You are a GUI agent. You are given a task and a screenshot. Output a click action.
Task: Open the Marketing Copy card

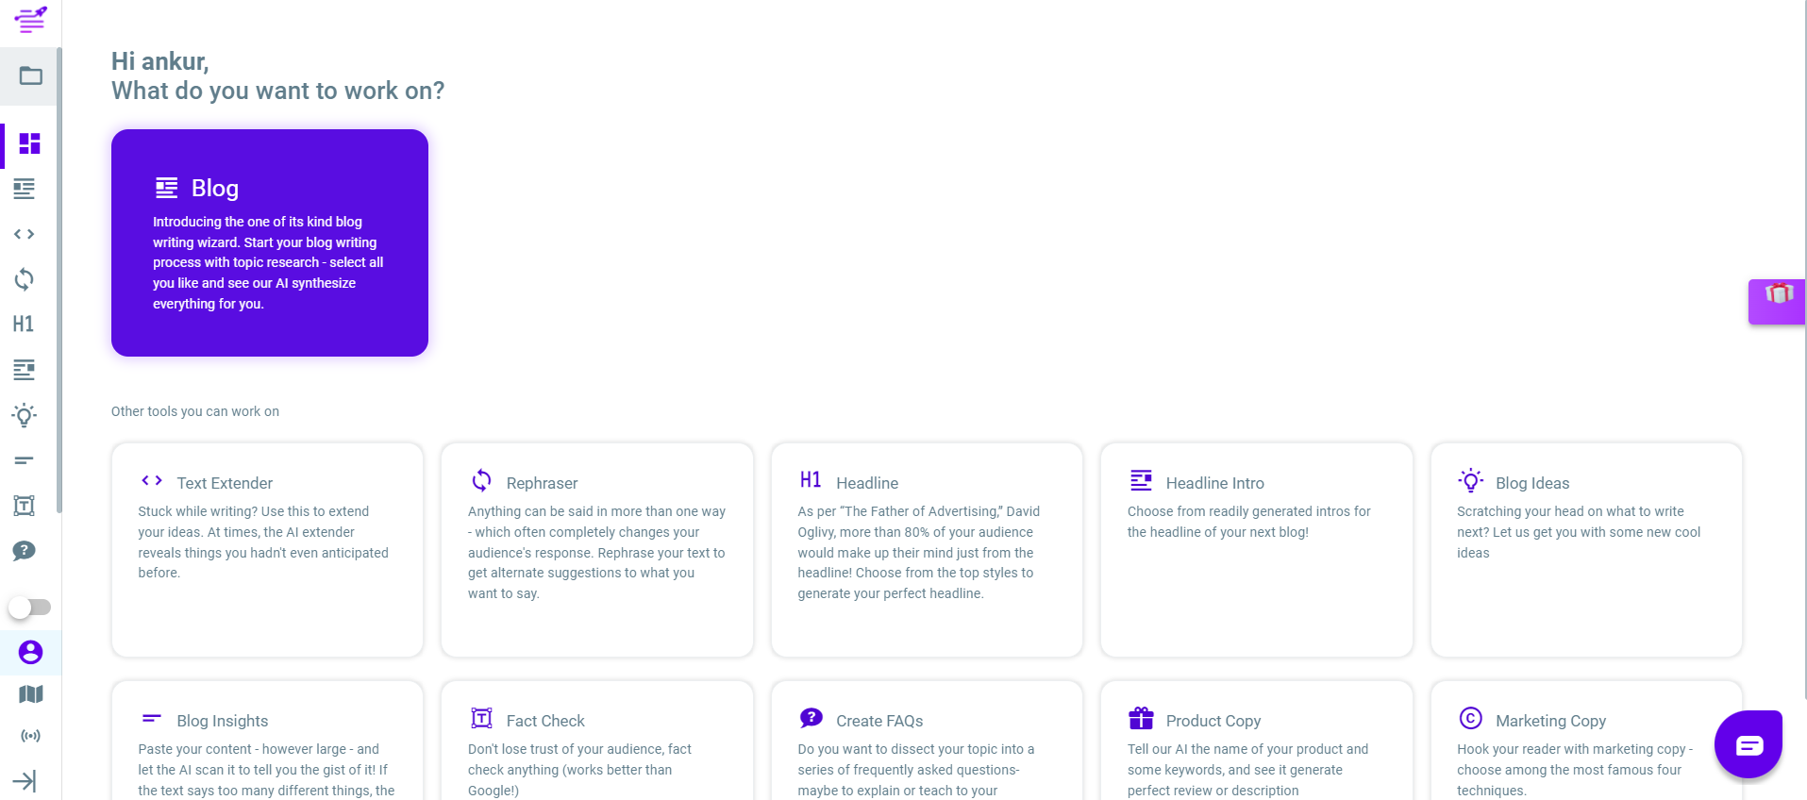click(x=1586, y=741)
